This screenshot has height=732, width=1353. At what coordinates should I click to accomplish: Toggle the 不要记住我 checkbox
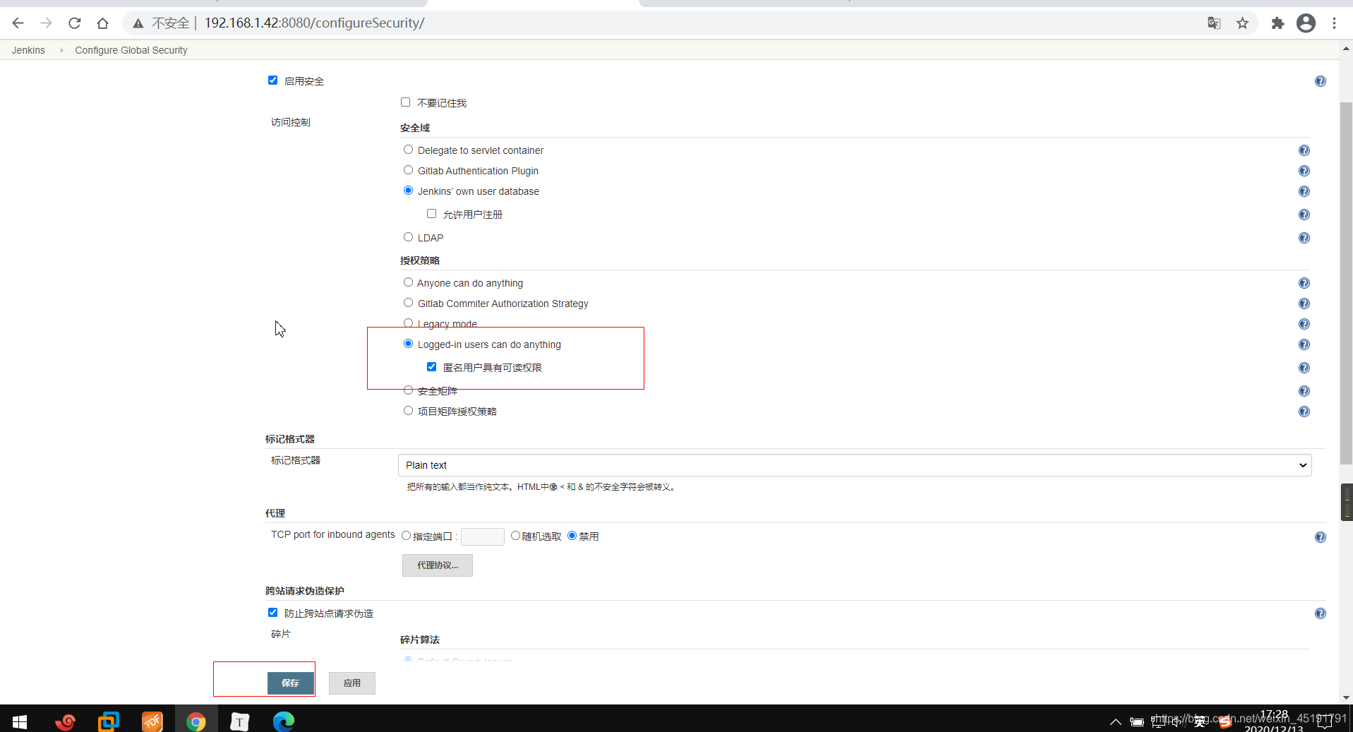405,102
